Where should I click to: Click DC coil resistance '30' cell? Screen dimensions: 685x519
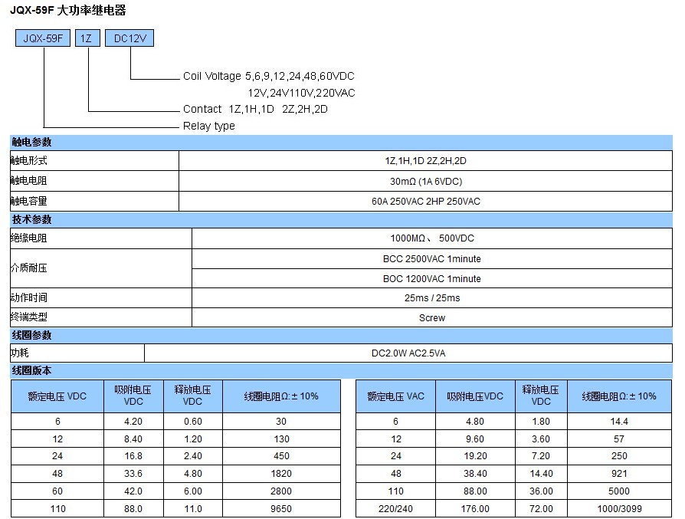(x=281, y=421)
